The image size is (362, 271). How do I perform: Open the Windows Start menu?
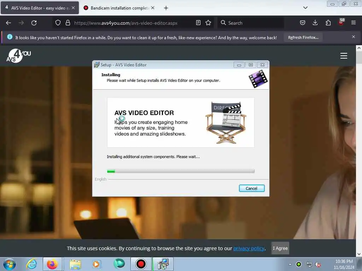pyautogui.click(x=10, y=264)
